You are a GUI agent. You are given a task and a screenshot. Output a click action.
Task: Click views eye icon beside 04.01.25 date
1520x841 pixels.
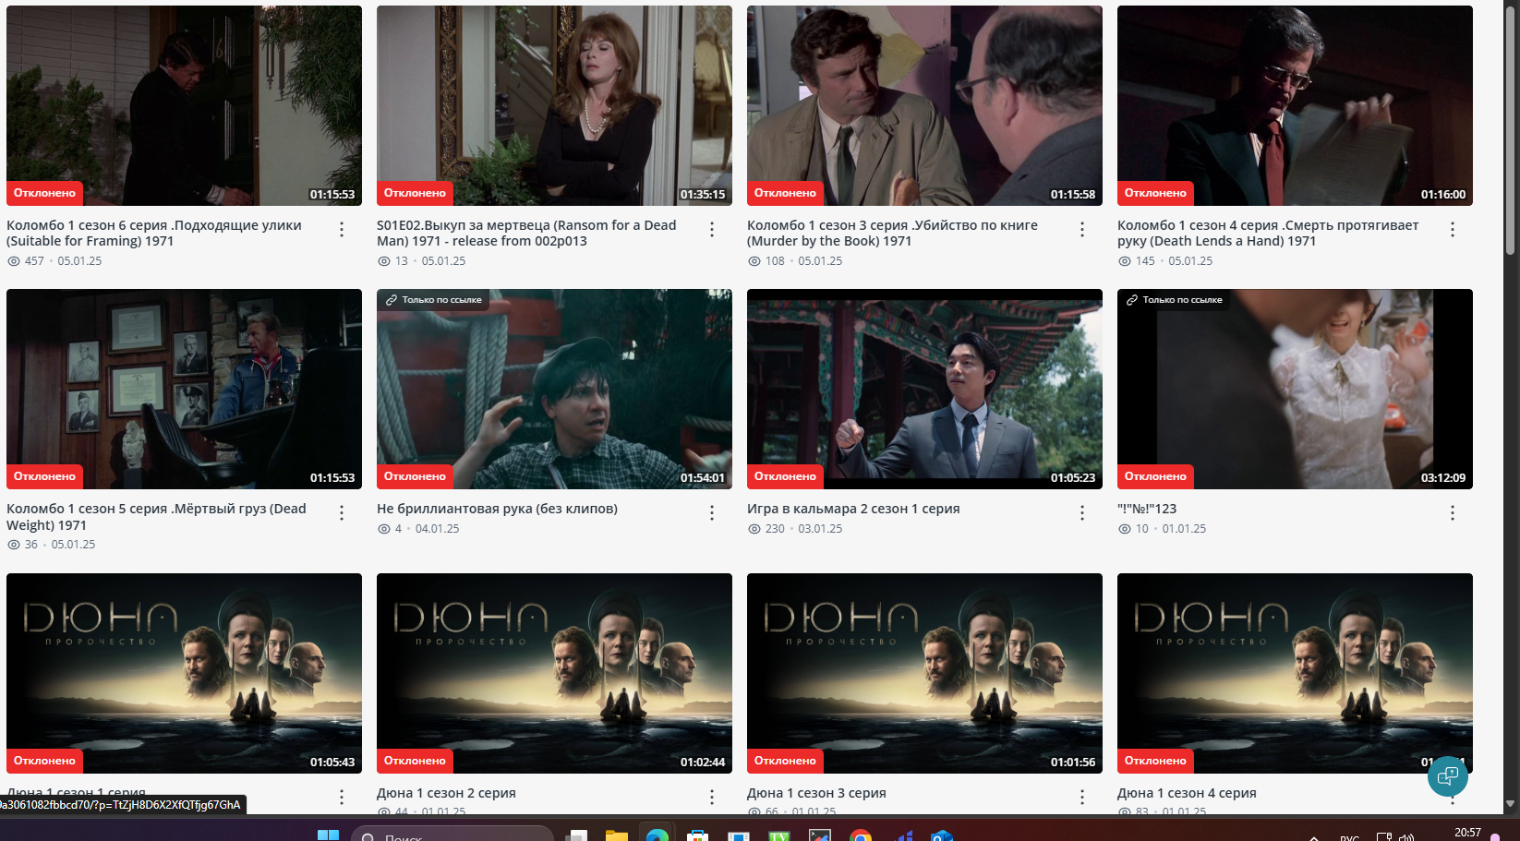pyautogui.click(x=384, y=529)
